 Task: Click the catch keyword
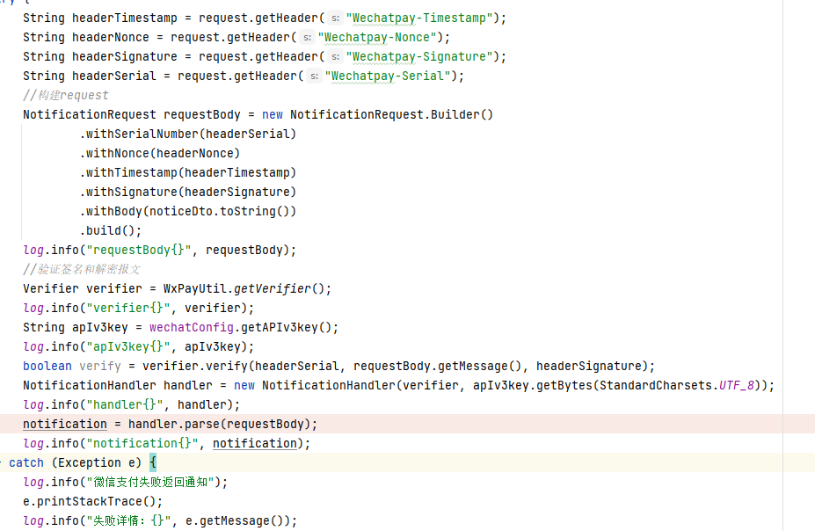point(26,462)
